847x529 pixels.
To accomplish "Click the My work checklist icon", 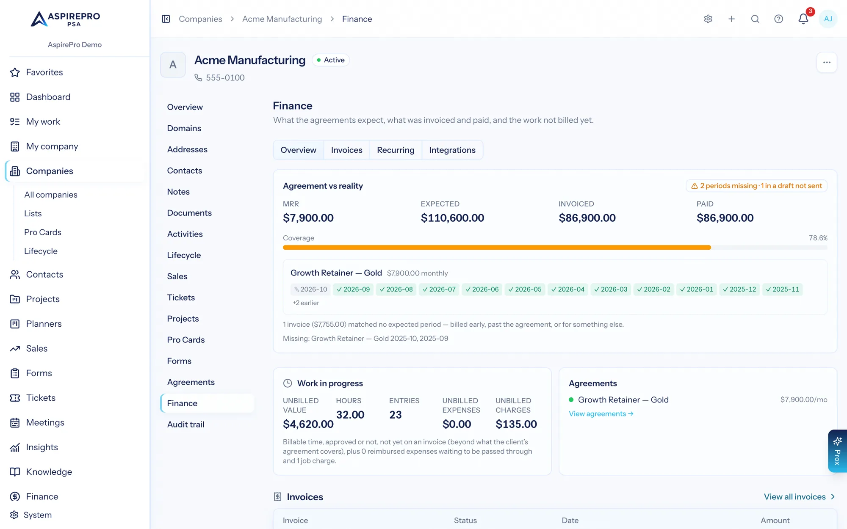I will point(15,122).
